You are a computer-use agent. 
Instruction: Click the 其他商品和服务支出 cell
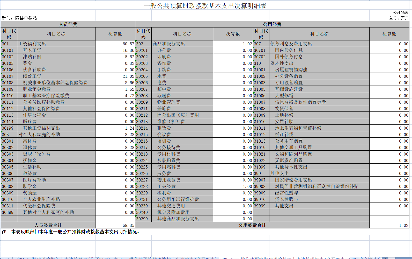pyautogui.click(x=182, y=219)
